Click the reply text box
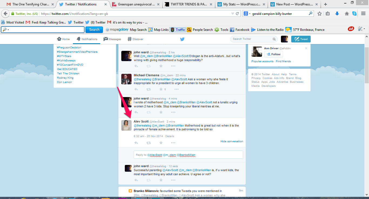Screen dimensions: 369x199 (188, 155)
